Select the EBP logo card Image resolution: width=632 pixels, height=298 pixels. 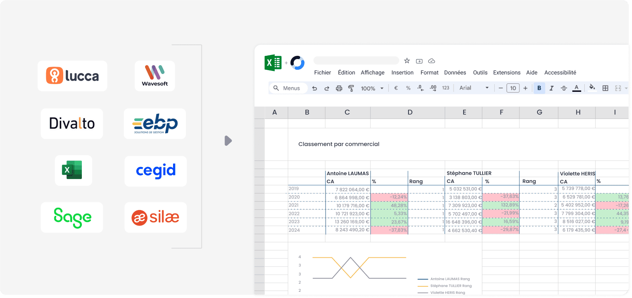[155, 124]
